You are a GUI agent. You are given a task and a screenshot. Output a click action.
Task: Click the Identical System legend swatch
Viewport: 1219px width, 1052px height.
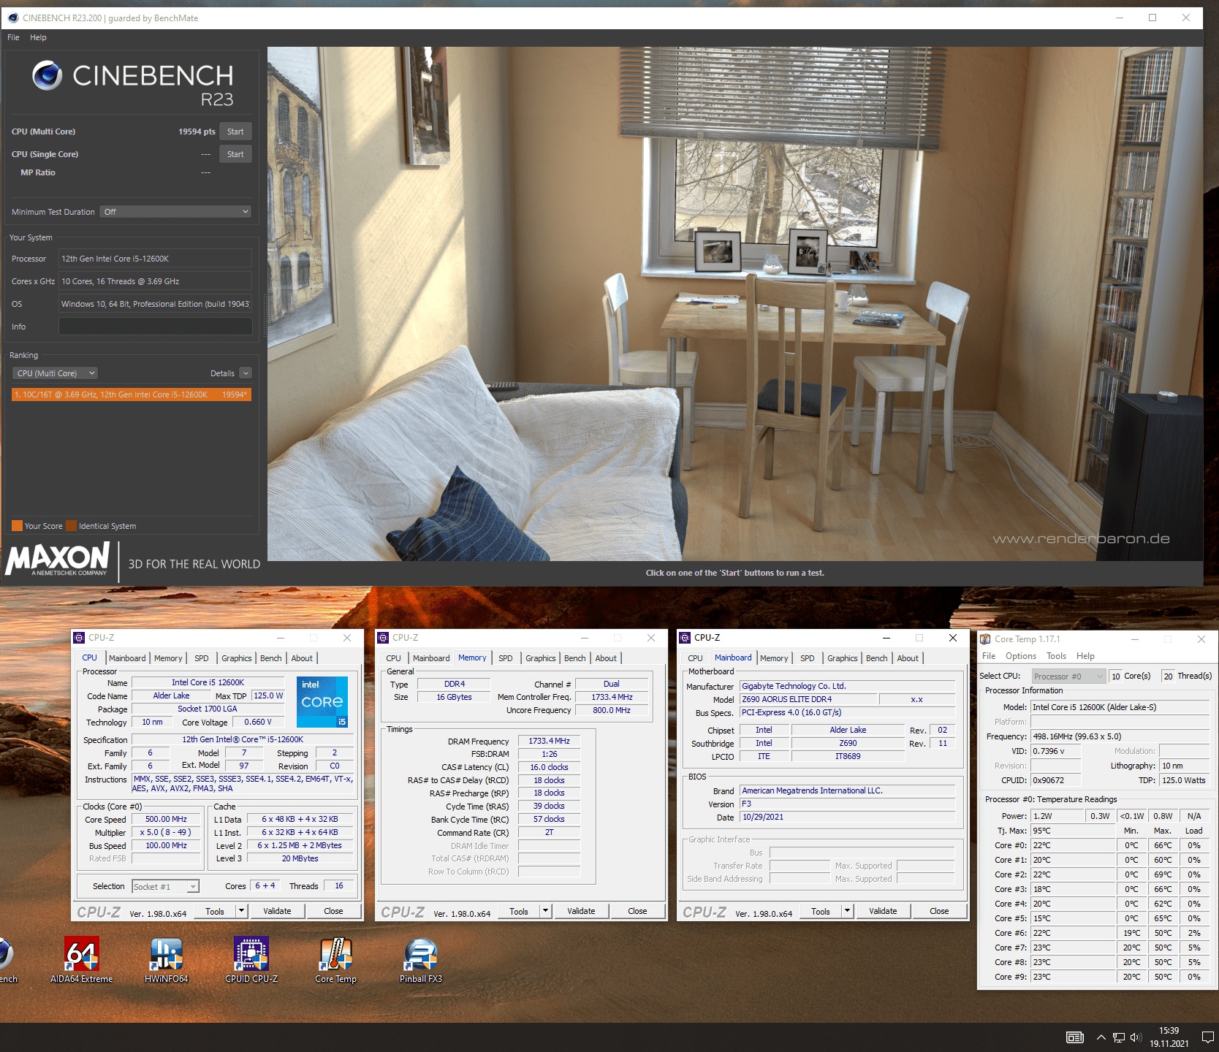click(x=72, y=526)
